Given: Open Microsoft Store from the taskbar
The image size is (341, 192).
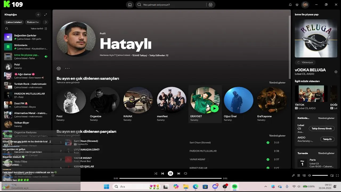Looking at the screenshot, I should click(205, 187).
